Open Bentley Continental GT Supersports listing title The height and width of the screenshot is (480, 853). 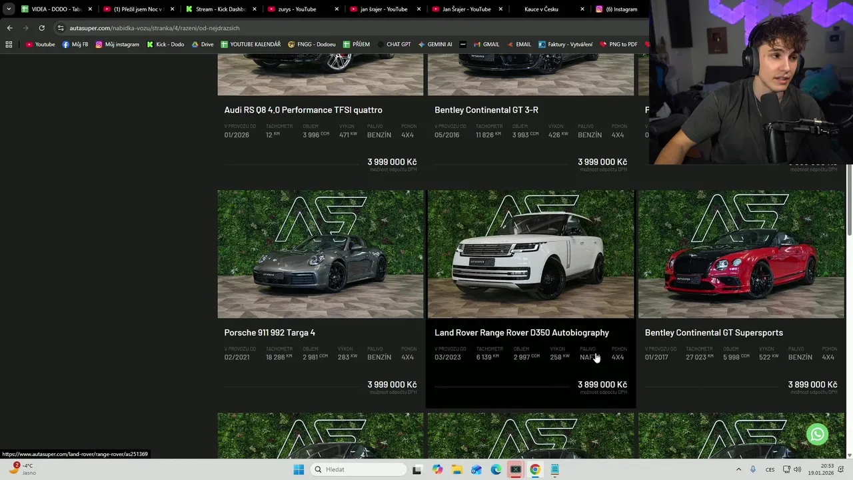tap(714, 333)
